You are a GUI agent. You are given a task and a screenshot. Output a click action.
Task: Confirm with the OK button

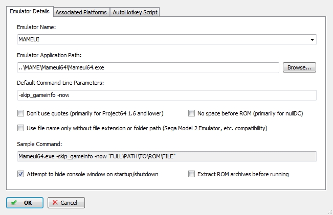click(25, 203)
